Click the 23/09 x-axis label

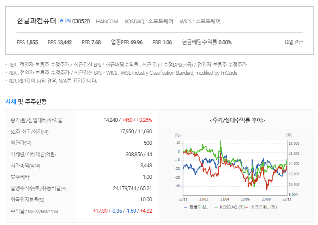[266, 199]
